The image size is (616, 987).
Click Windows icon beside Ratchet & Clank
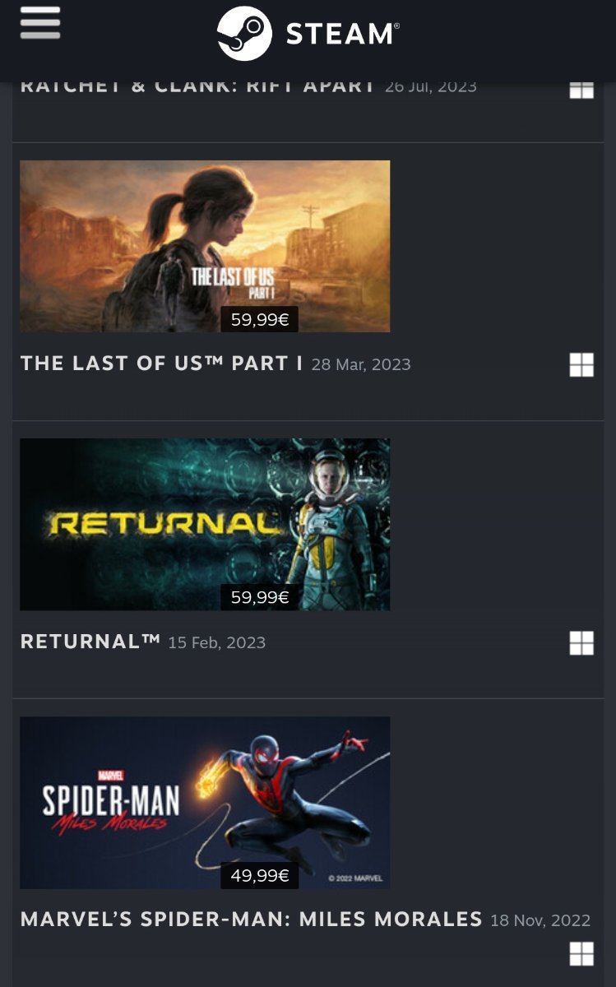point(581,89)
